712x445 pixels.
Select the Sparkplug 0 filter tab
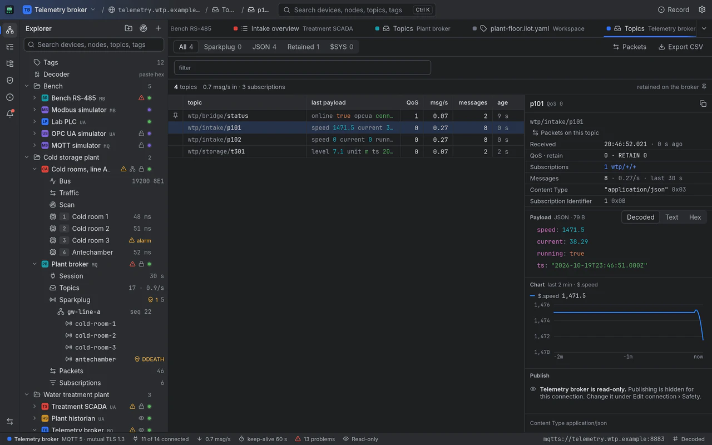(x=222, y=47)
